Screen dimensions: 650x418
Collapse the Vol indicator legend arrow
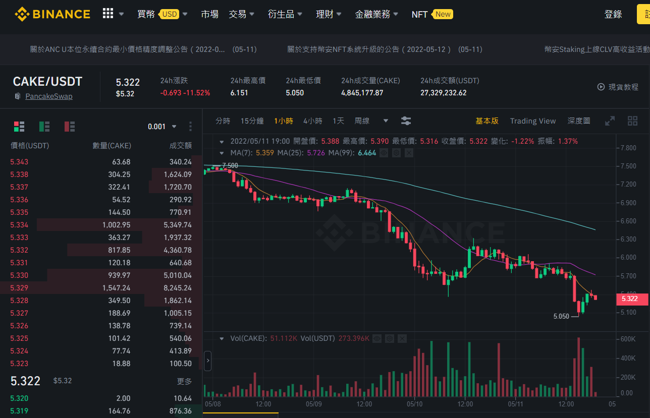(x=222, y=338)
